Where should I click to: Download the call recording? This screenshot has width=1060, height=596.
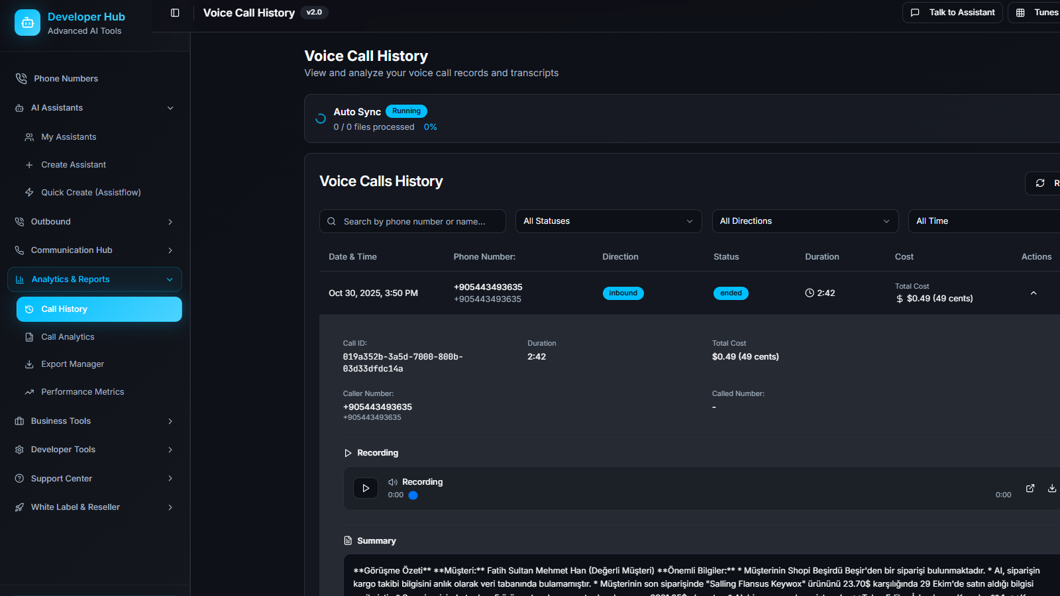pos(1052,488)
